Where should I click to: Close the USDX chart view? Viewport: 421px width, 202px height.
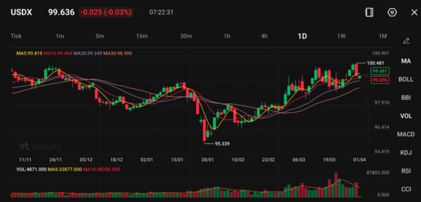pos(414,12)
